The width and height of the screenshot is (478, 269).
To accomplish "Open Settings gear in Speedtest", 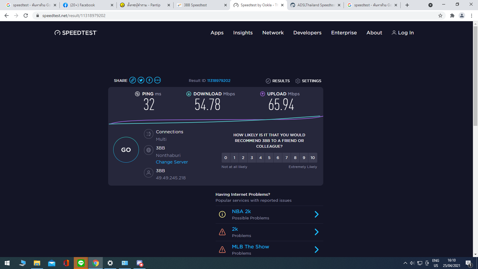I will pos(308,81).
